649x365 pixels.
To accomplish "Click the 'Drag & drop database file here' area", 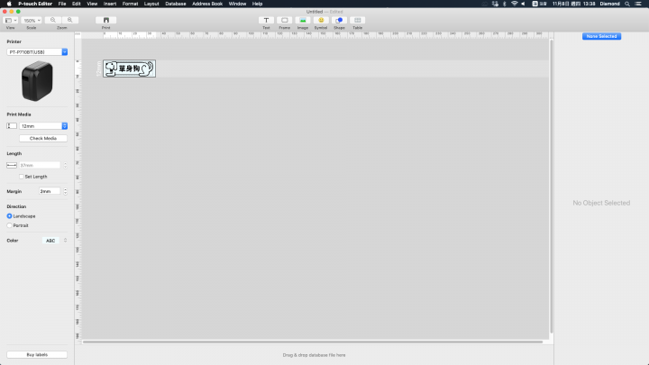I will [314, 355].
